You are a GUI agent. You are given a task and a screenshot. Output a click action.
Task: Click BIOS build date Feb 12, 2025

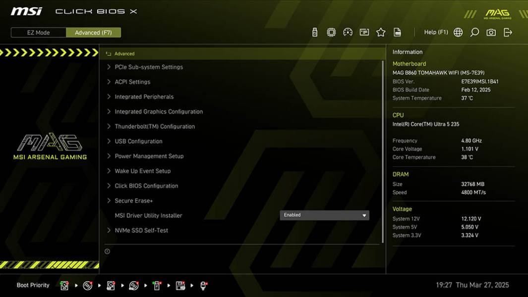point(476,90)
